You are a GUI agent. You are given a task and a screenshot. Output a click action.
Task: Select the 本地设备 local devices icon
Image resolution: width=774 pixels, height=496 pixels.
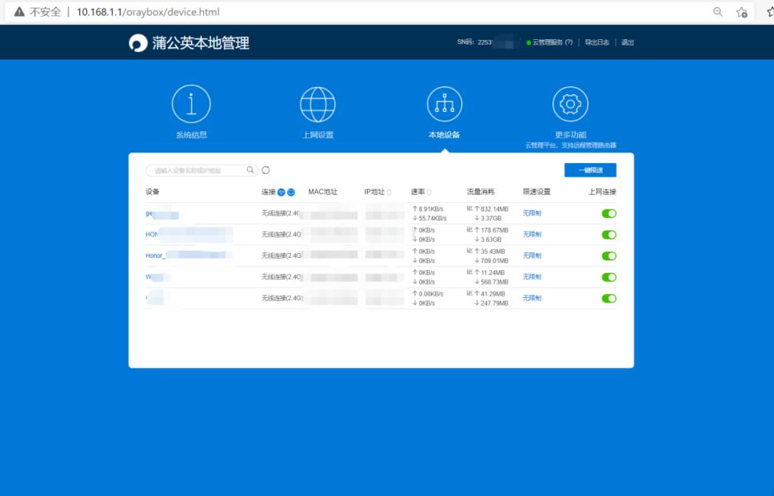445,103
